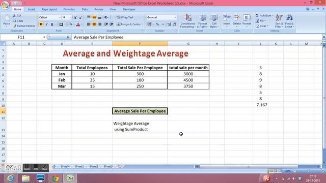The image size is (326, 183).
Task: Toggle middle vertical alignment
Action: [x=94, y=17]
